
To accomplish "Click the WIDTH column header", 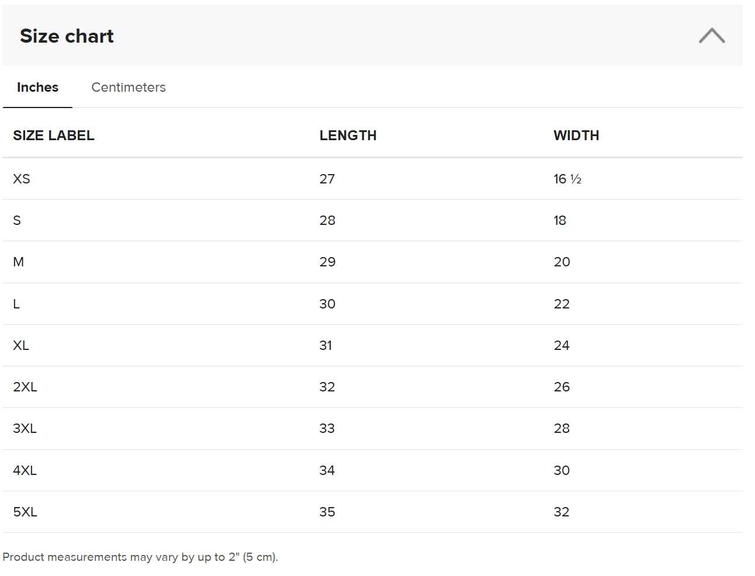I will point(576,136).
